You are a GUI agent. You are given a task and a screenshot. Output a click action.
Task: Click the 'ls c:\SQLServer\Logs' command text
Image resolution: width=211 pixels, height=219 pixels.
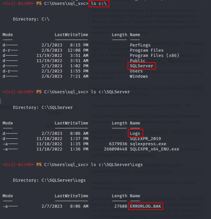[x=117, y=164]
